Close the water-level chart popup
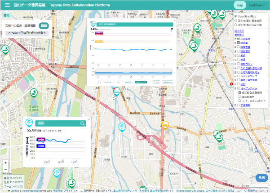This screenshot has width=270, height=193. [x=174, y=20]
